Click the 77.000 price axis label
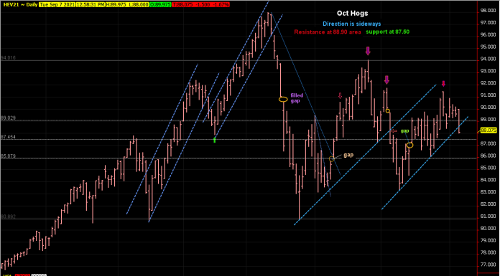The image size is (500, 276). pos(488,265)
